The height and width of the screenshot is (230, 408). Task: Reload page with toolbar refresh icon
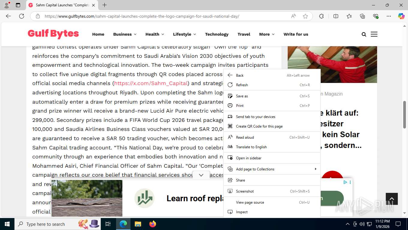pos(22,16)
